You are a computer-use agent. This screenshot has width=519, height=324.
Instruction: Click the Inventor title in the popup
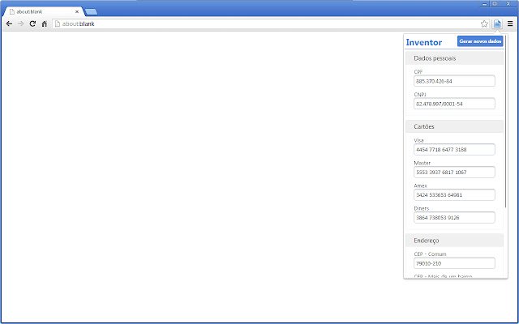pos(423,42)
